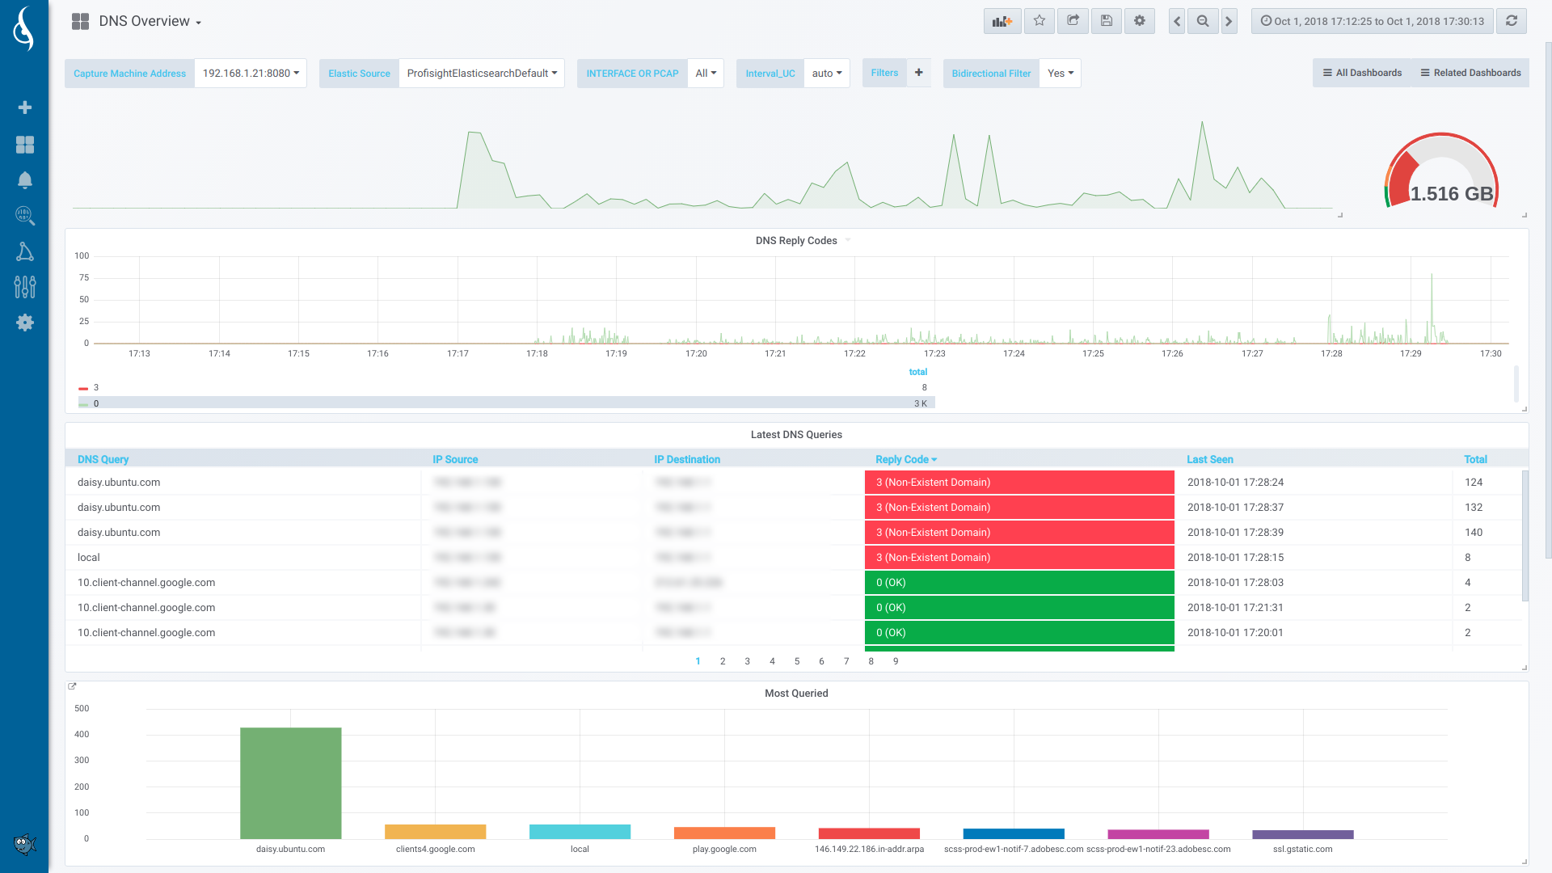Viewport: 1552px width, 873px height.
Task: Click the Add panel toolbar icon
Action: pos(1002,21)
